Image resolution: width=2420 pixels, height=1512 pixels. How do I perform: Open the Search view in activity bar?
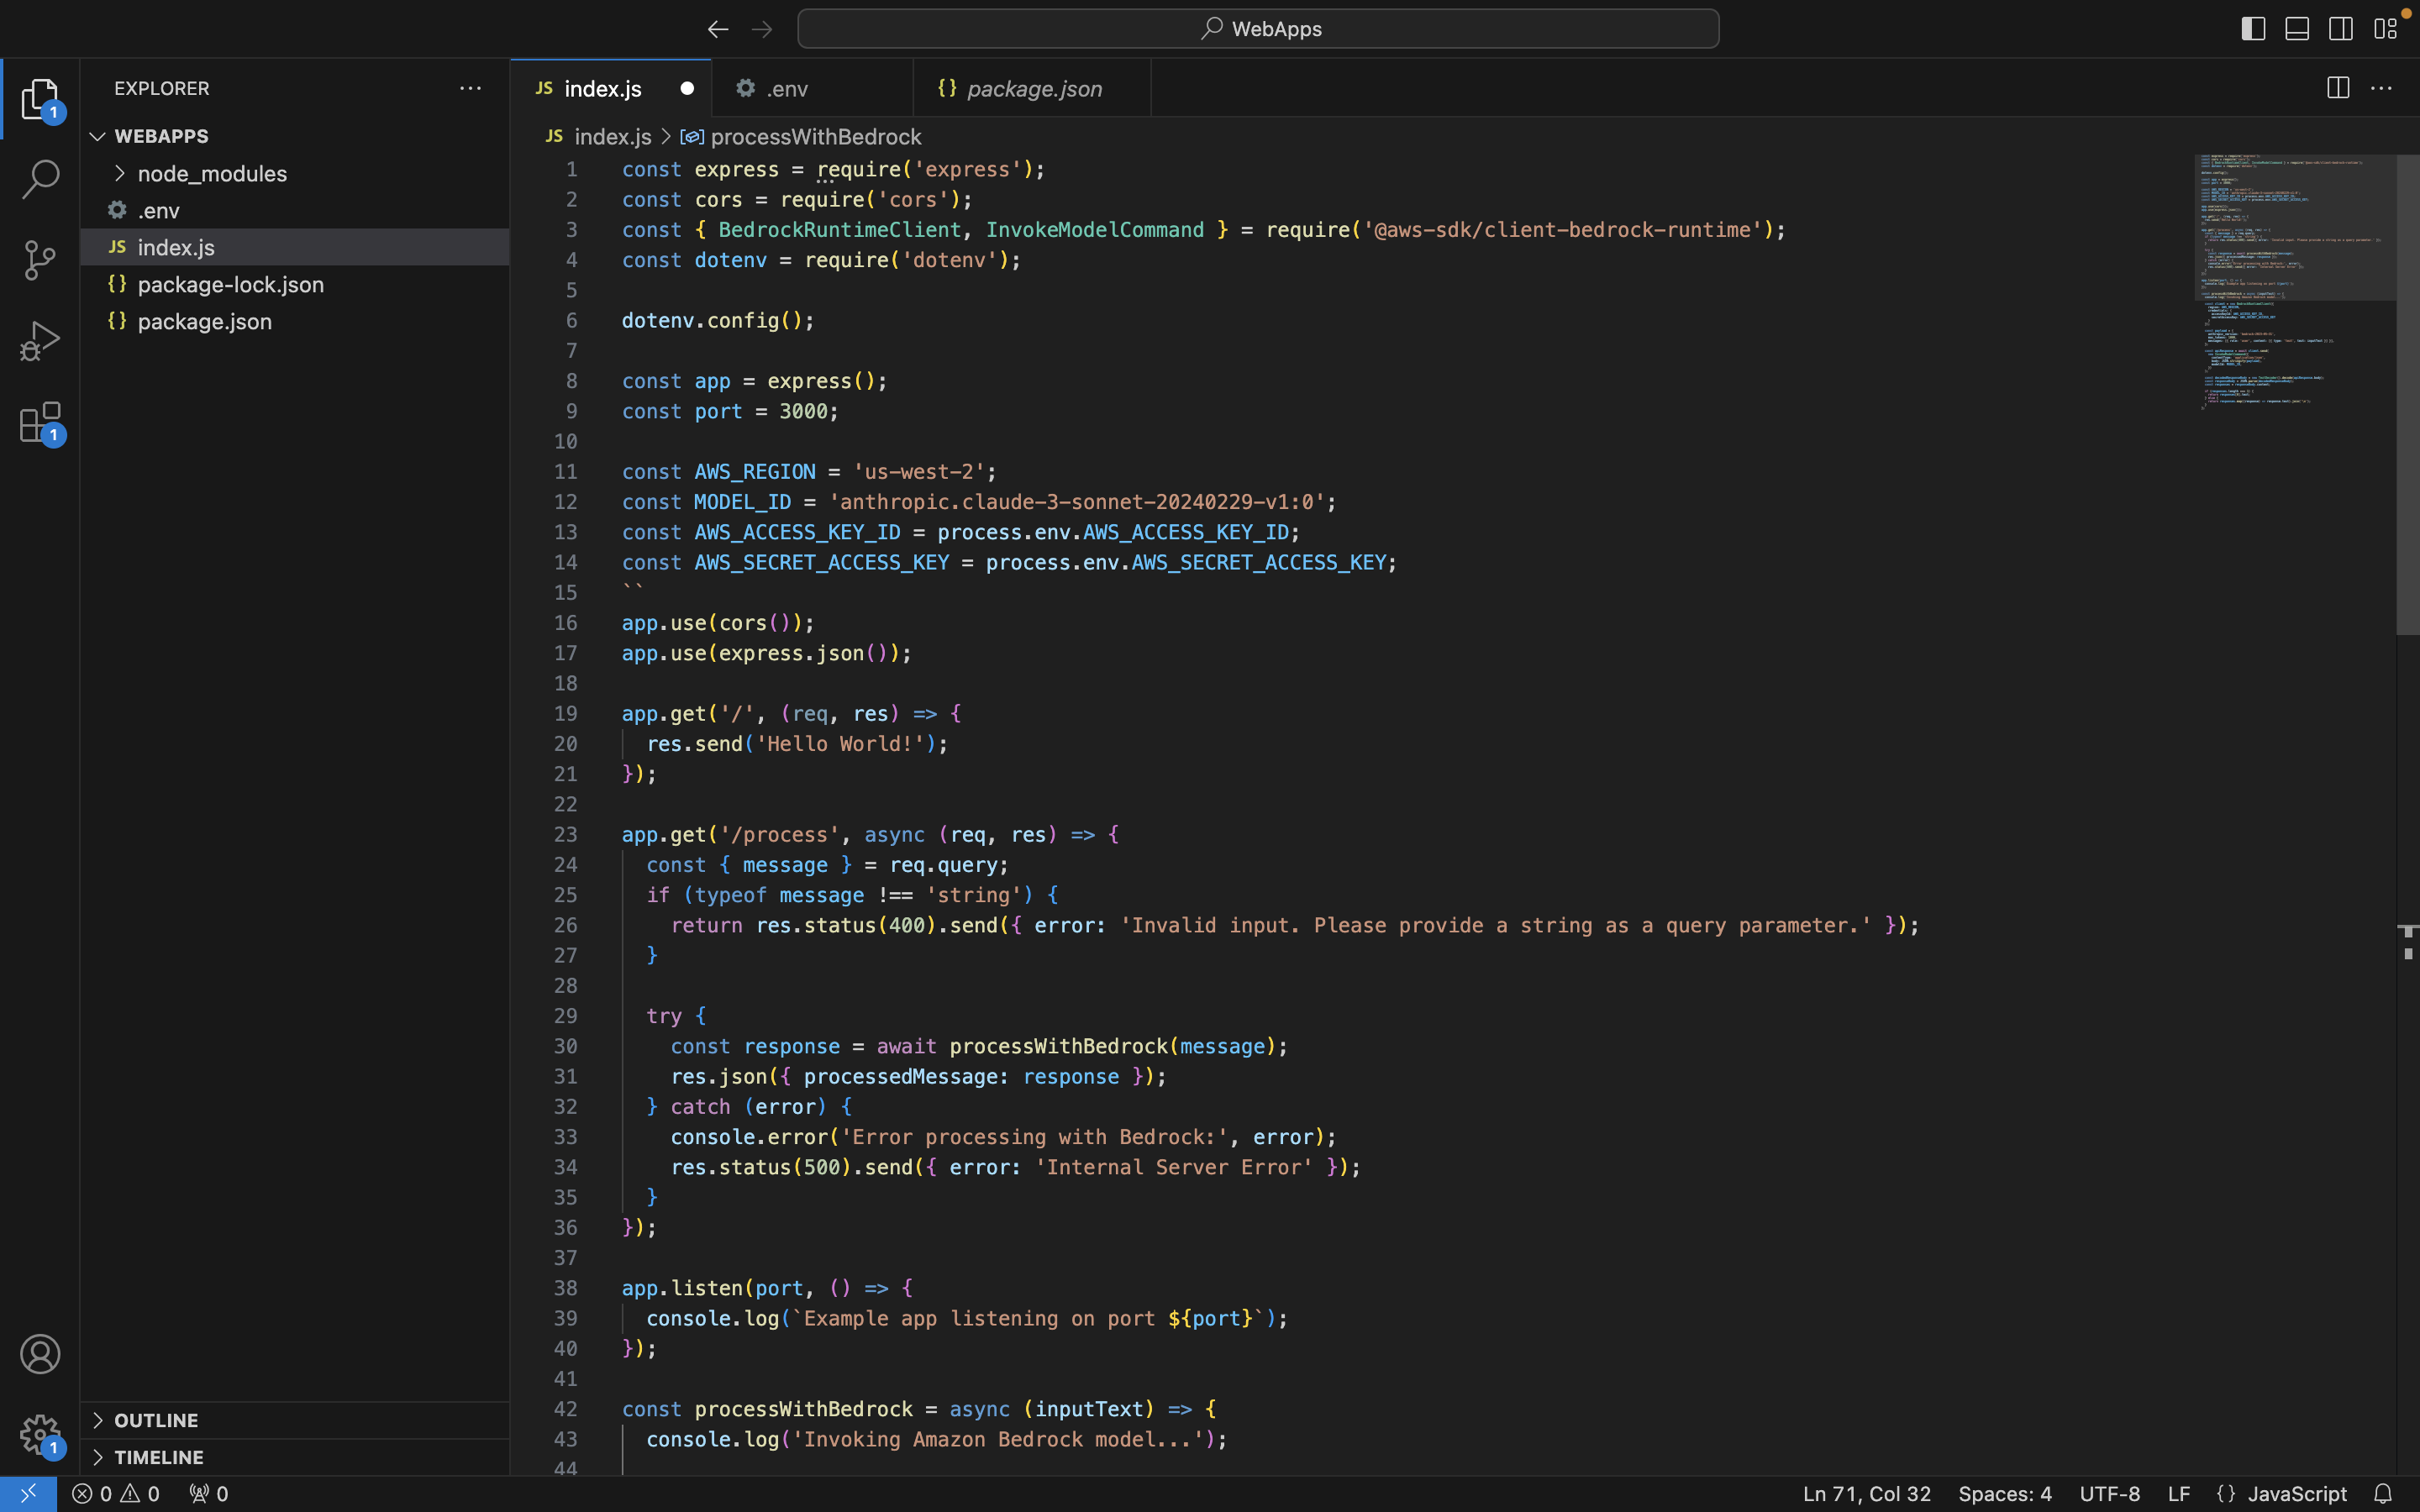click(x=40, y=180)
